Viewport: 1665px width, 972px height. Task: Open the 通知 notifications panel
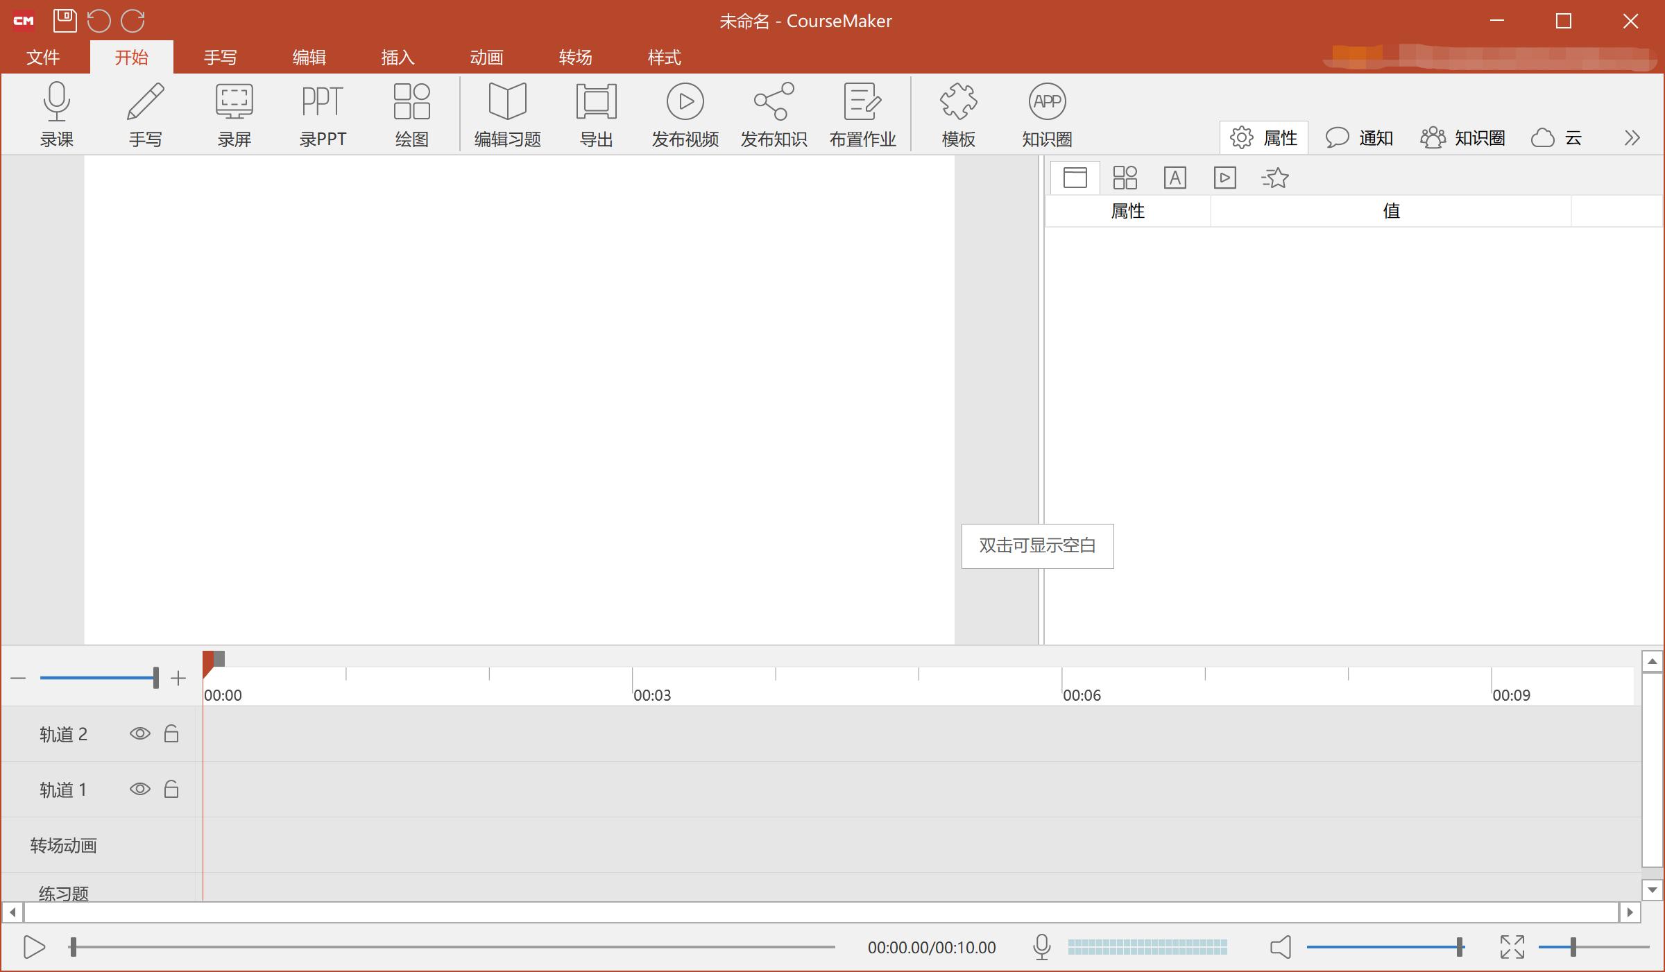1359,138
